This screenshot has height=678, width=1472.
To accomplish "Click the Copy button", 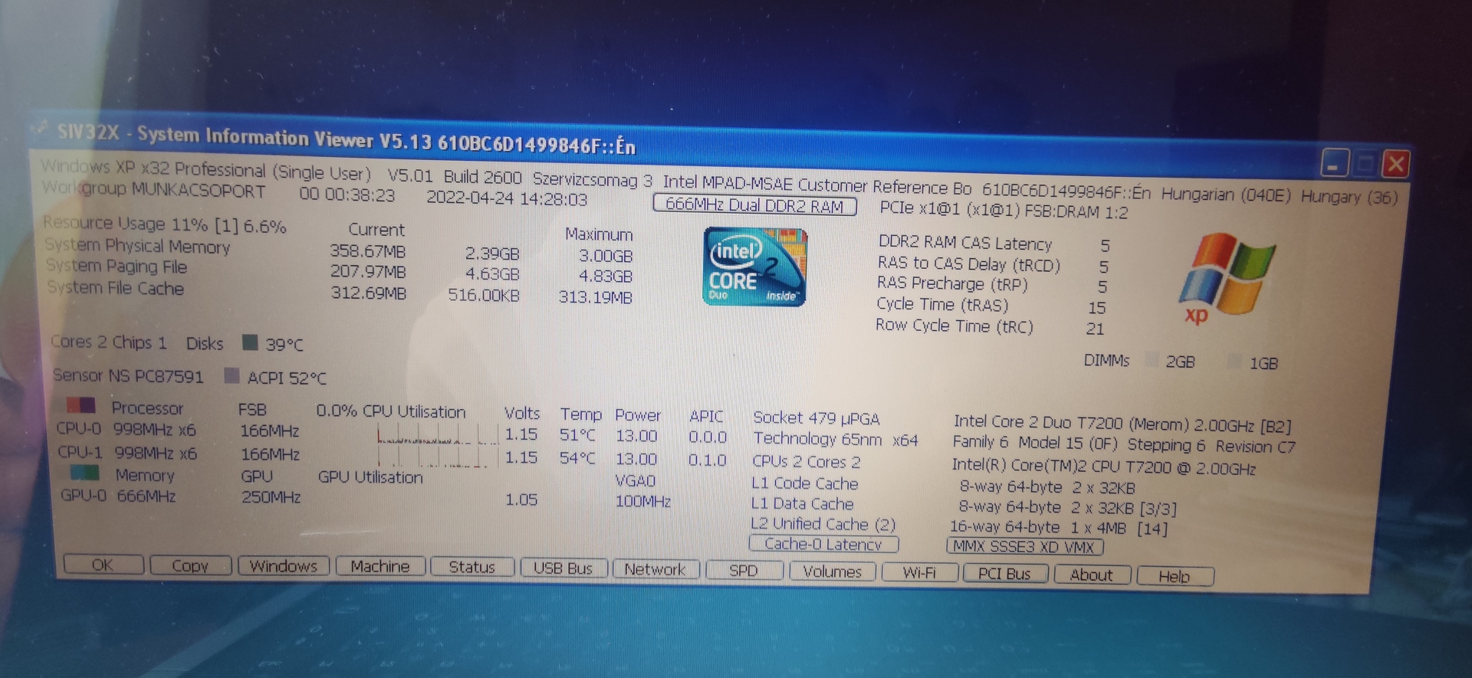I will (x=190, y=565).
